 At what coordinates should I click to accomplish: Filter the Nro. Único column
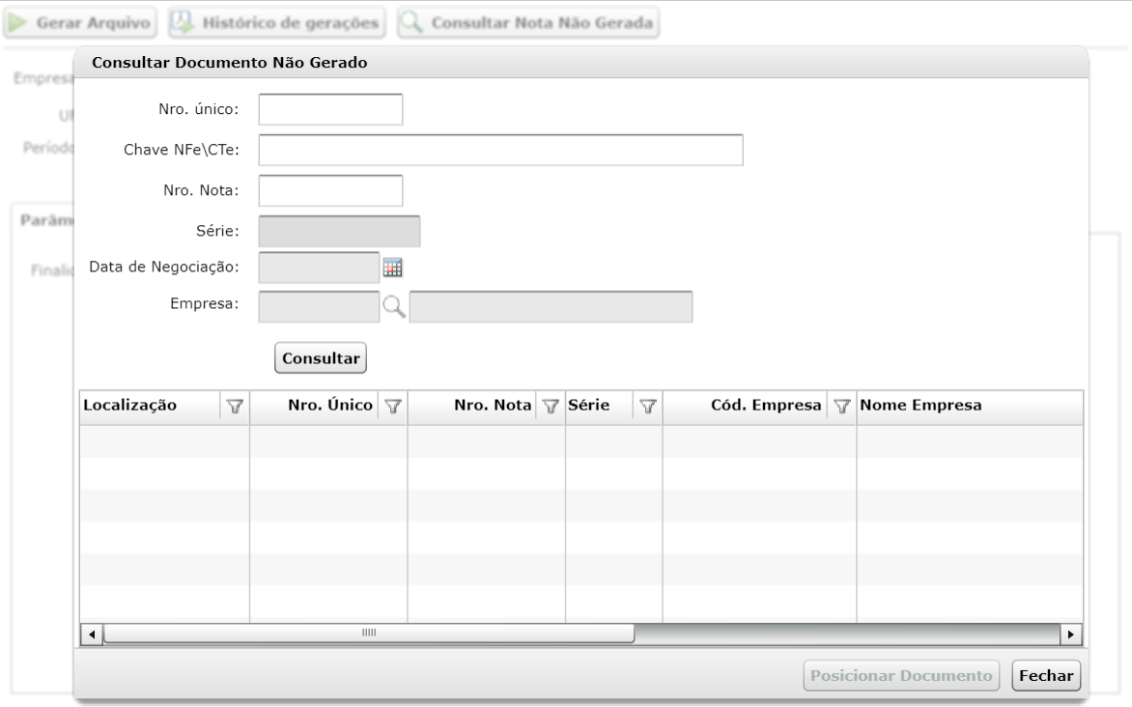point(393,407)
